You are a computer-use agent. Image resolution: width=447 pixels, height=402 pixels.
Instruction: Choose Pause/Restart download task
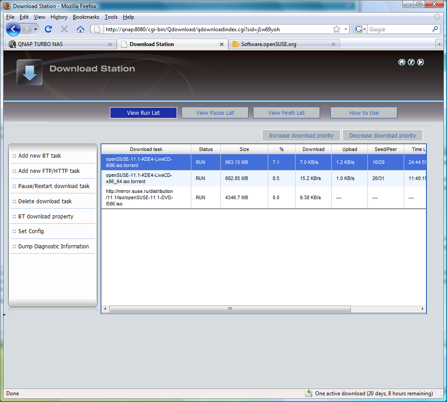54,186
